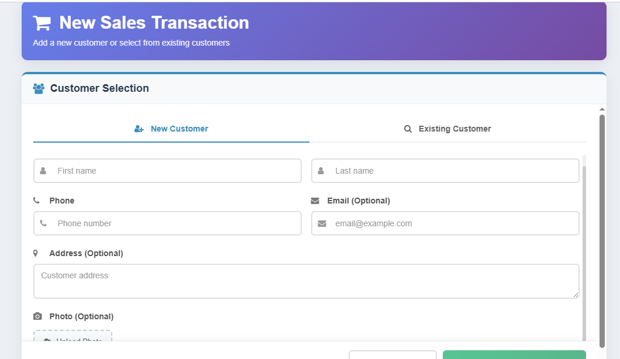Click the green submit button at the bottom

click(x=514, y=355)
